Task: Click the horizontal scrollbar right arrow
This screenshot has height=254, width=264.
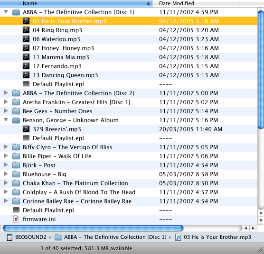Action: coord(254,228)
